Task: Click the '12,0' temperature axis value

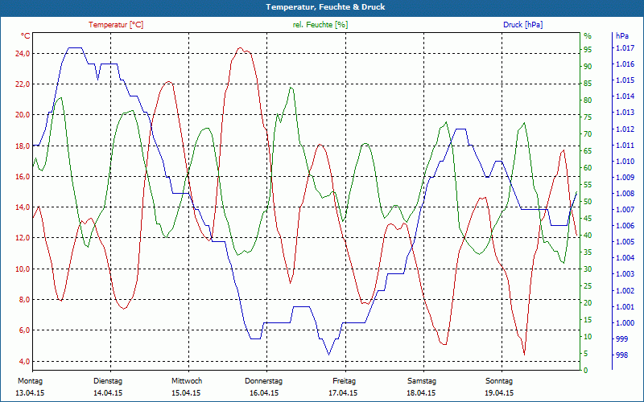Action: pos(23,238)
